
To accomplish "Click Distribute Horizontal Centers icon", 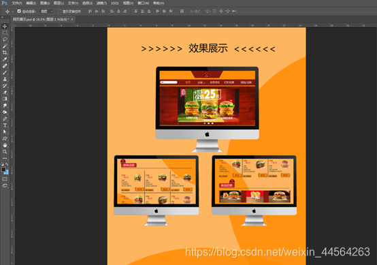I will coord(164,12).
